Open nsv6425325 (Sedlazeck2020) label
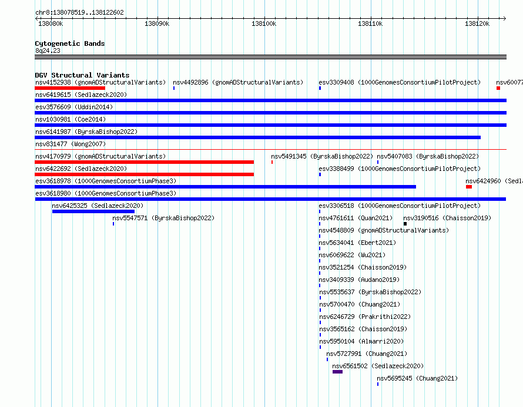Viewport: 523px width, 407px height. click(98, 206)
